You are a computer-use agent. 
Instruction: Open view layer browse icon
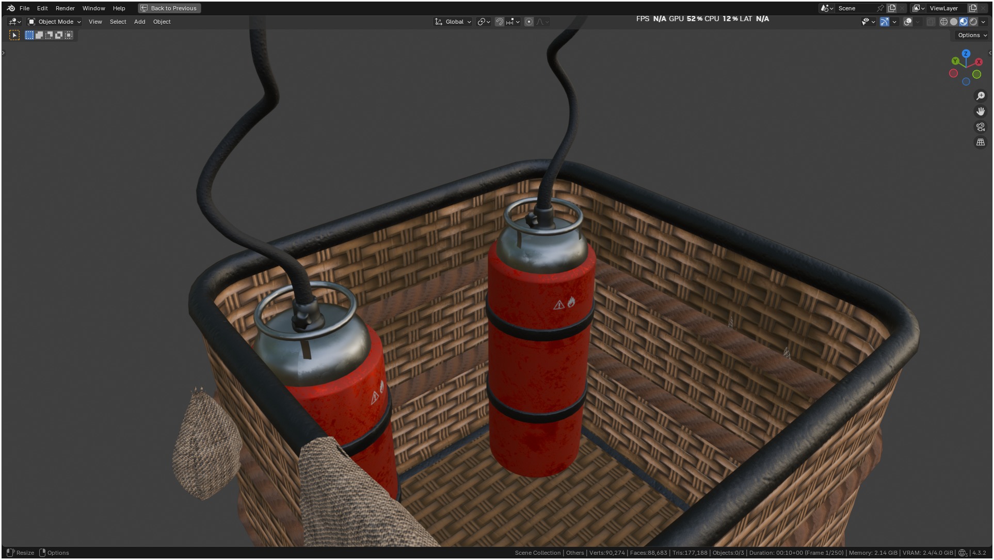point(919,8)
